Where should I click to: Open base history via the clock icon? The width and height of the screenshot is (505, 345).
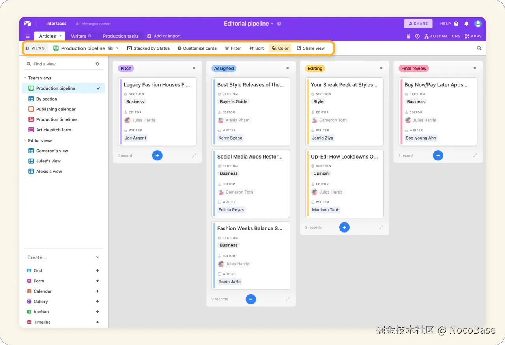pos(417,36)
